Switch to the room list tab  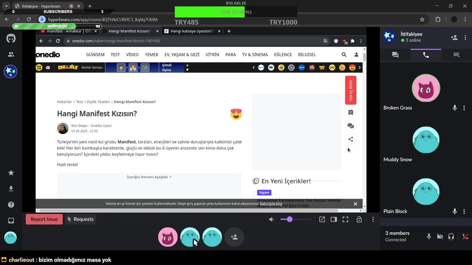pos(457,55)
